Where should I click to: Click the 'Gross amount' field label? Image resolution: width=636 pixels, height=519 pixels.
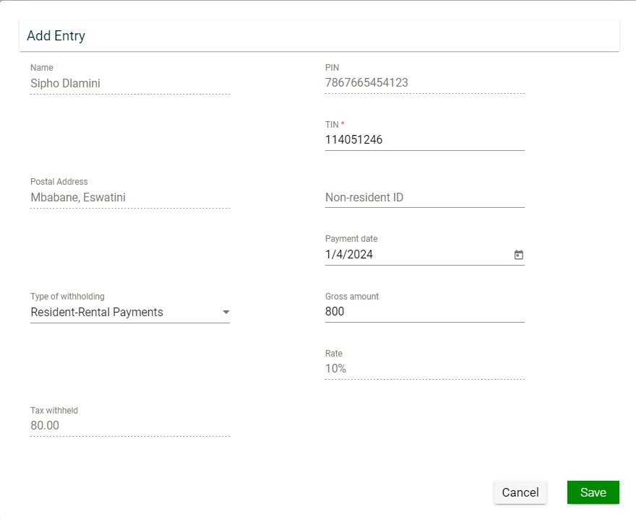click(x=352, y=297)
